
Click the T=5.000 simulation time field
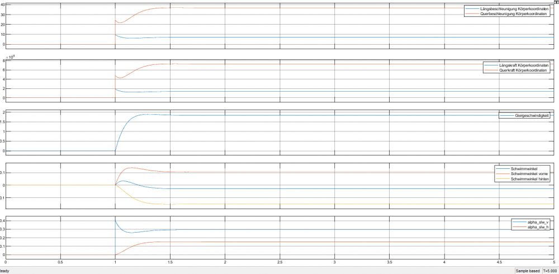tap(550, 270)
